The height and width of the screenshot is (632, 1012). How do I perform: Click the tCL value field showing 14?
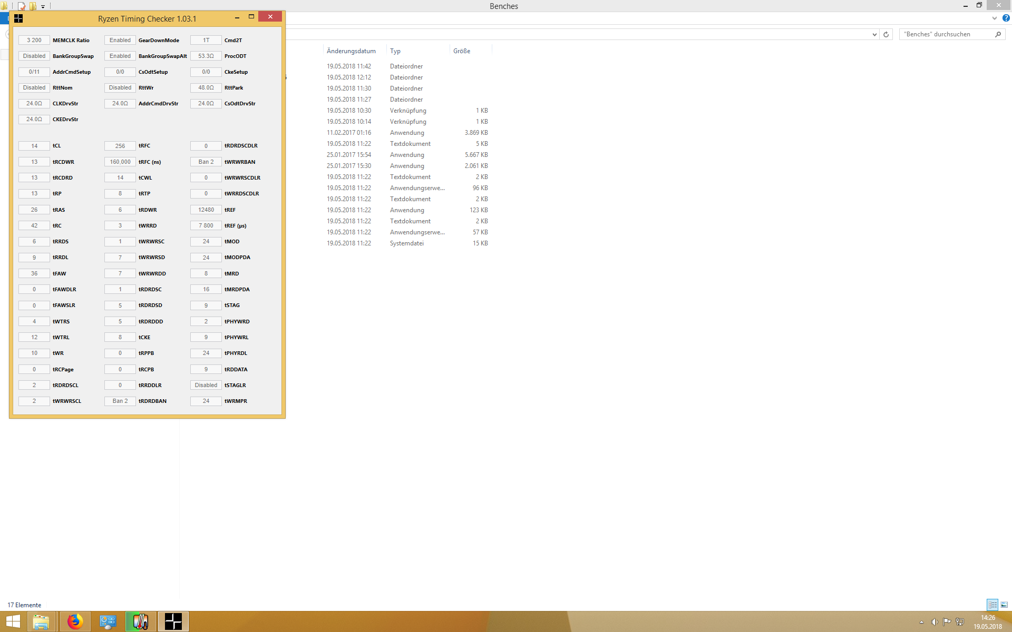pos(34,146)
